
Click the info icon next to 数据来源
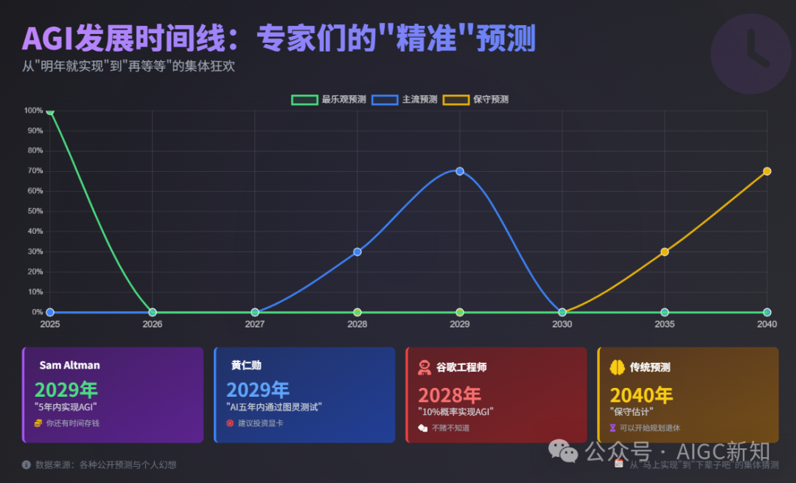click(26, 466)
